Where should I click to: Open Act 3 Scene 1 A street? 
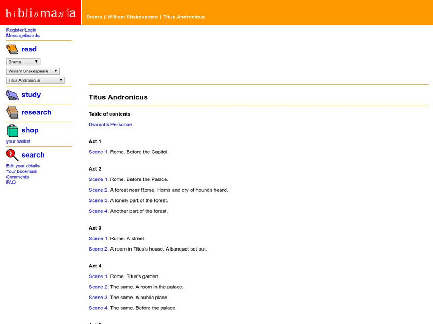[x=99, y=238]
